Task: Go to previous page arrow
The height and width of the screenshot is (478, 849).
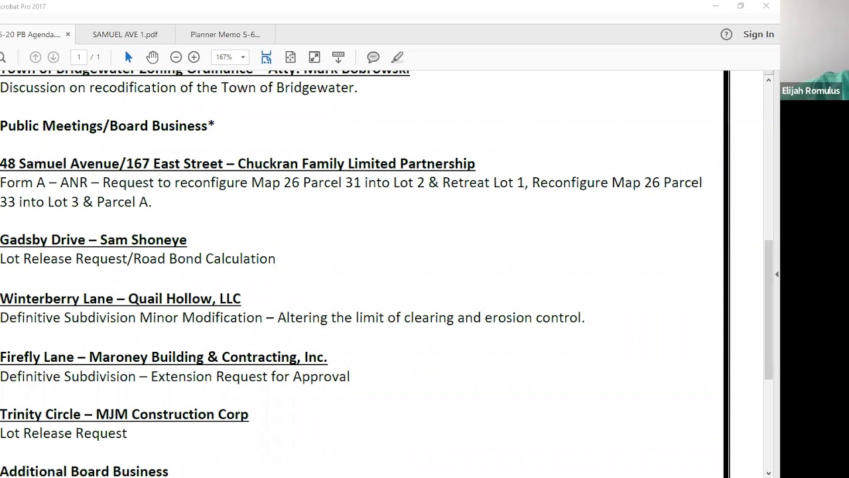Action: coord(36,57)
